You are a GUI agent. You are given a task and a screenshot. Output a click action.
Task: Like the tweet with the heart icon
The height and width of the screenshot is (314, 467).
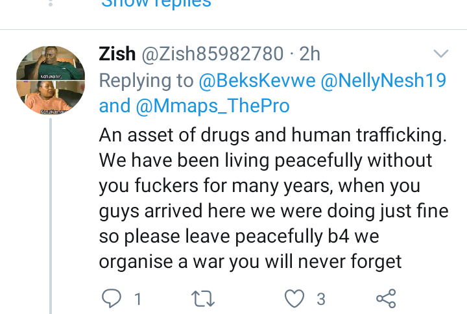(294, 298)
